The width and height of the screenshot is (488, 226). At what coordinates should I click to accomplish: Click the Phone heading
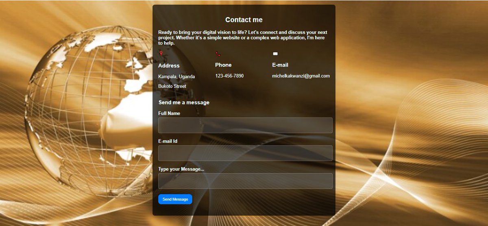(x=223, y=65)
